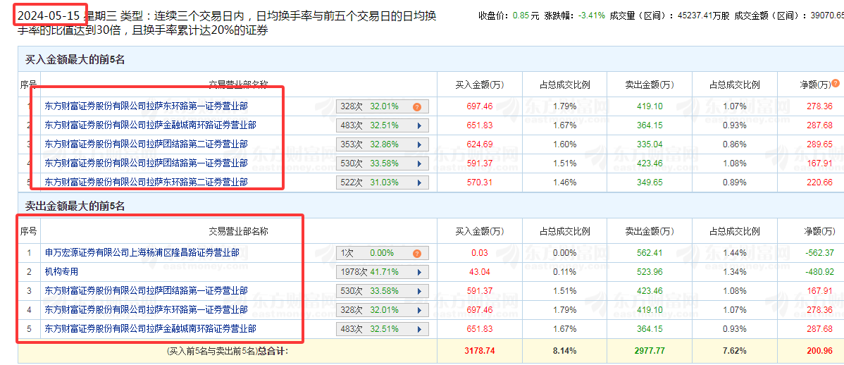Open 拉萨金融城南环路证券营业部 link in buy table
The width and height of the screenshot is (844, 365).
tap(150, 125)
